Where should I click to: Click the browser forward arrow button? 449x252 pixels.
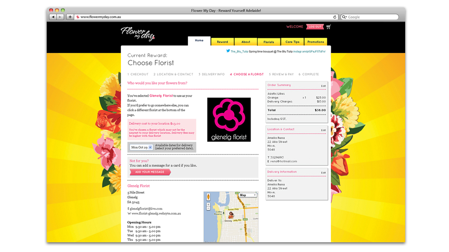[60, 17]
